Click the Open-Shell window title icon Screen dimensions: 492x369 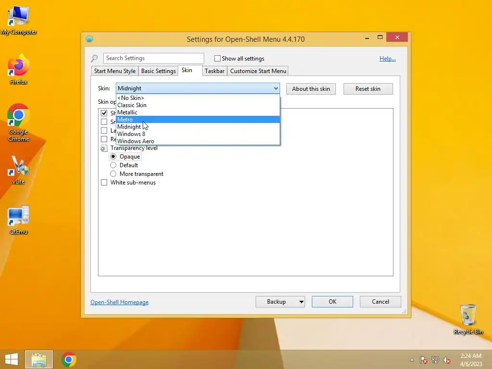[89, 39]
